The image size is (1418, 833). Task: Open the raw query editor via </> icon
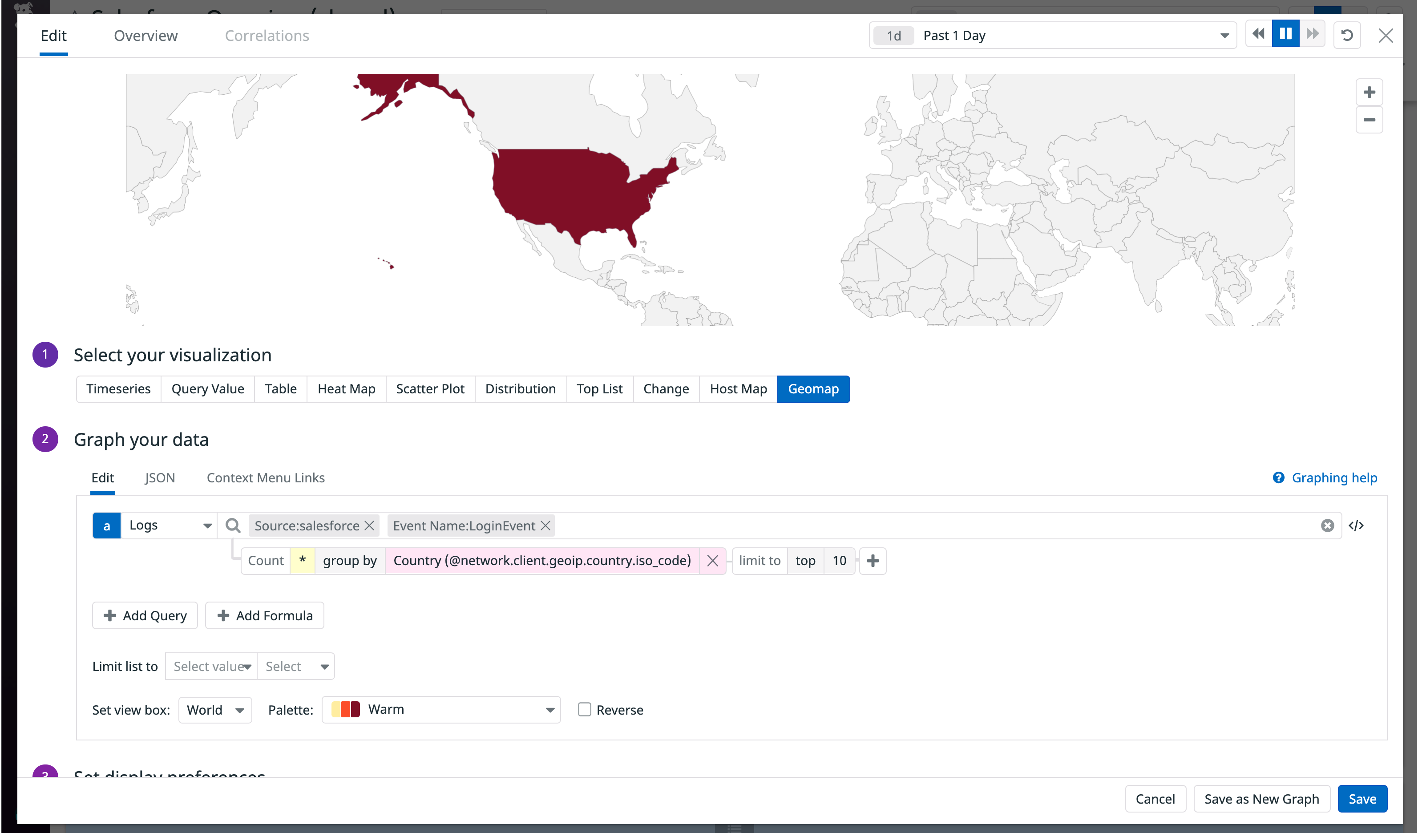[x=1357, y=525]
